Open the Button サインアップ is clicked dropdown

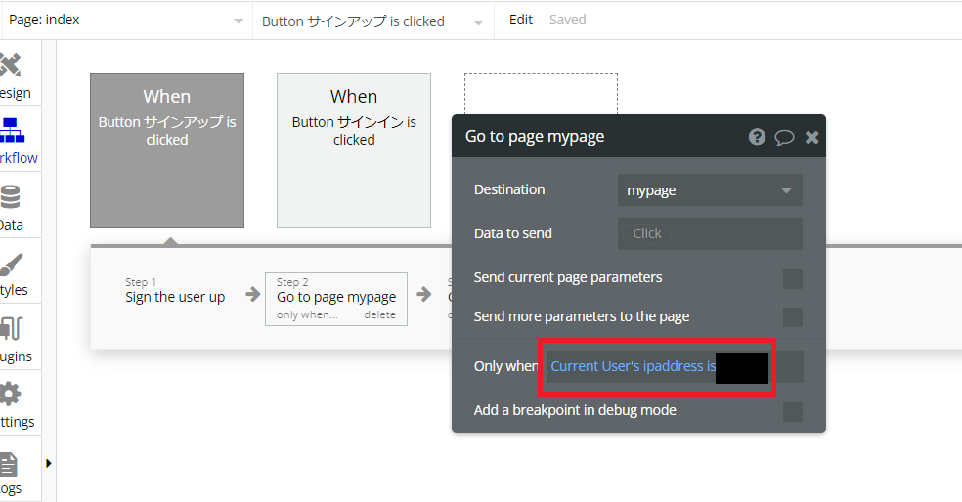click(372, 21)
